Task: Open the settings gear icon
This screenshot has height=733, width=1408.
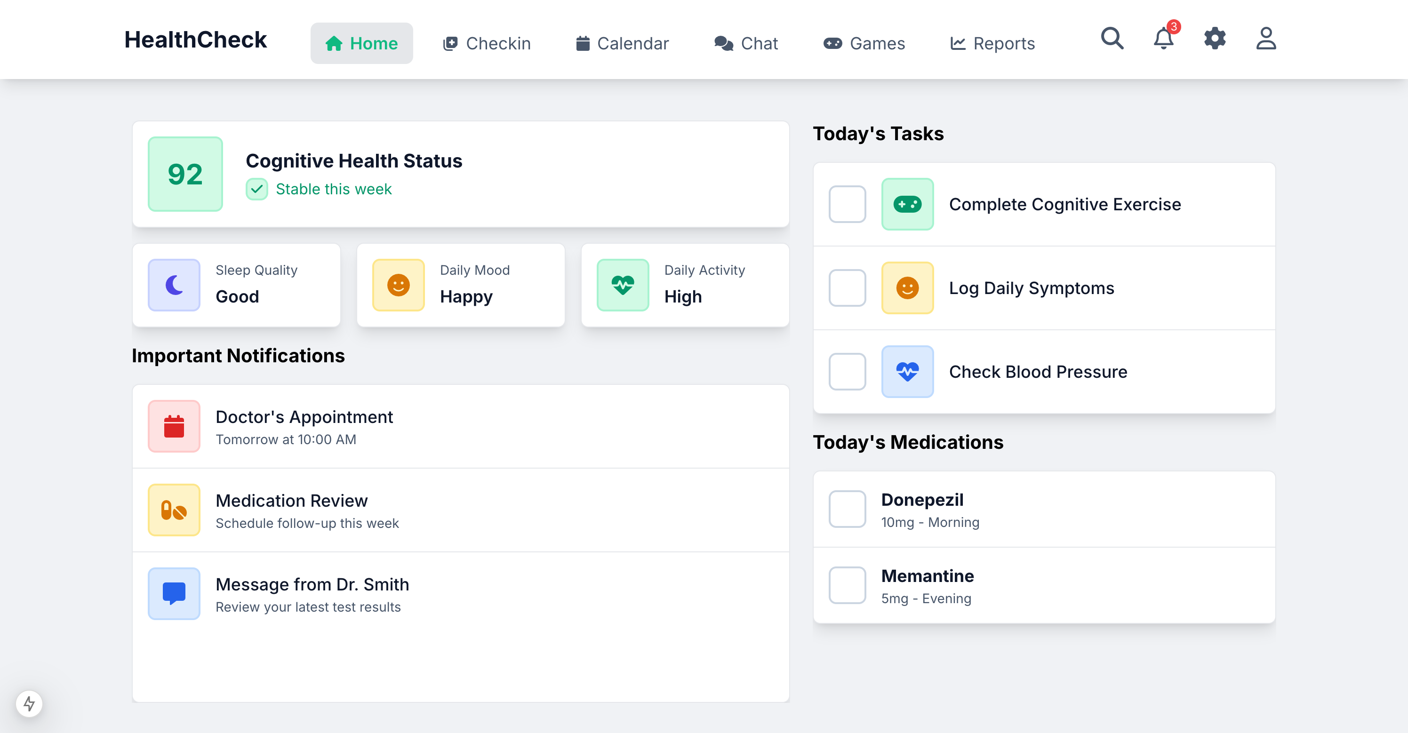Action: (x=1215, y=39)
